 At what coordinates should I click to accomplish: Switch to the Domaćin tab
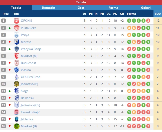click(49, 8)
